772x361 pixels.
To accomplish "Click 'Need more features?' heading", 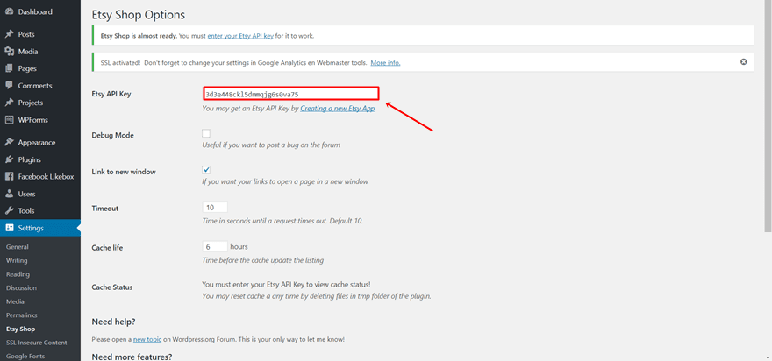I will click(x=132, y=356).
